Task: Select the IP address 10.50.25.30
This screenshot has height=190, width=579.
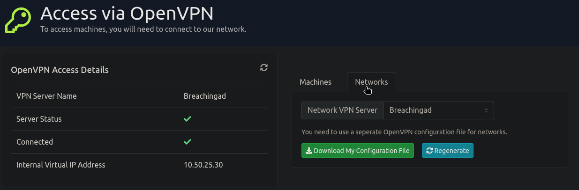Action: click(x=203, y=165)
